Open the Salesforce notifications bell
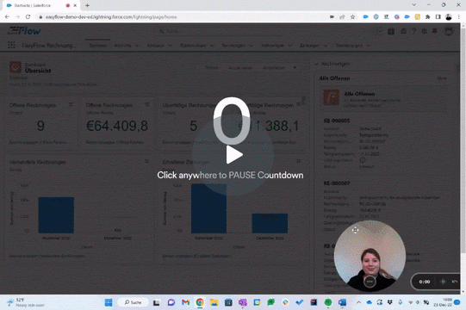The height and width of the screenshot is (310, 466). coord(434,31)
